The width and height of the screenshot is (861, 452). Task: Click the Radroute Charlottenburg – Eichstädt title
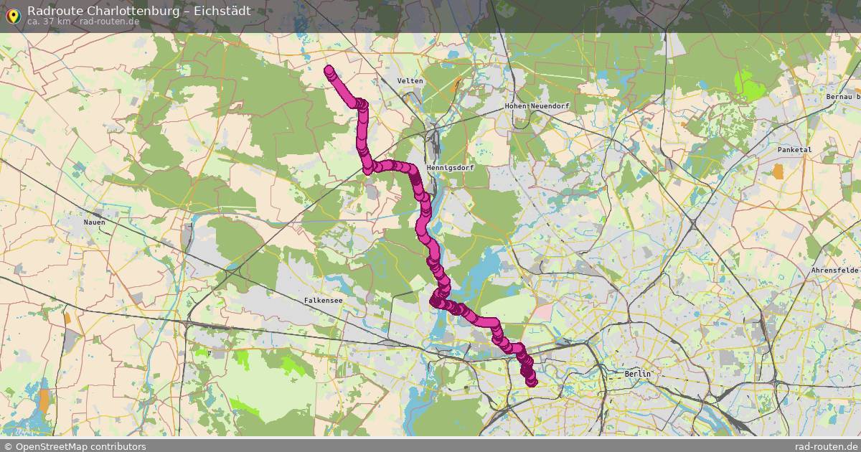(x=139, y=11)
